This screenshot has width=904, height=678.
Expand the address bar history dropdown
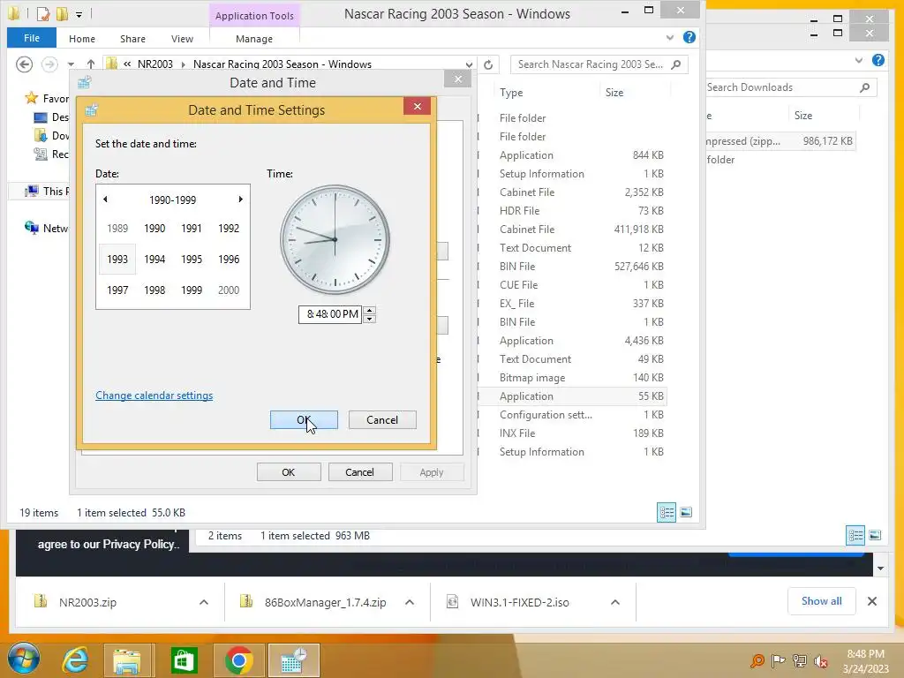(469, 64)
